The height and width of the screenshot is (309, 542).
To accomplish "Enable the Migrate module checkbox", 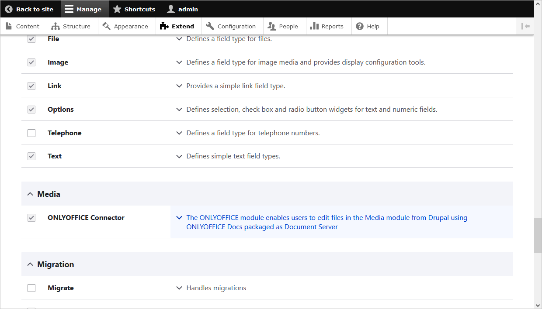I will click(31, 288).
